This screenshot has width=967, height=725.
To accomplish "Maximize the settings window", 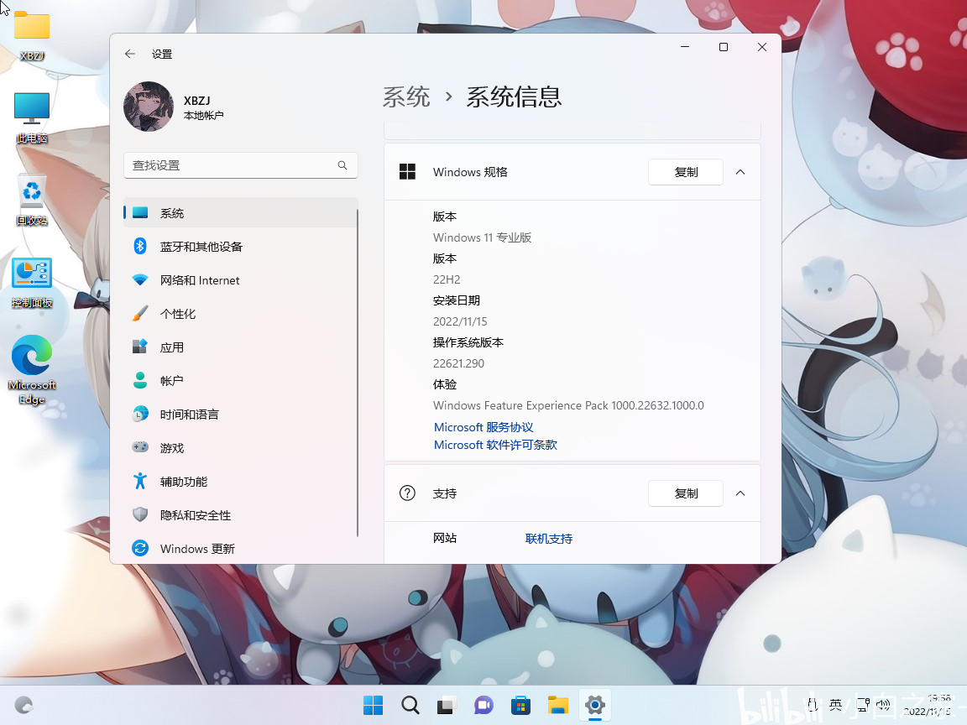I will point(724,47).
